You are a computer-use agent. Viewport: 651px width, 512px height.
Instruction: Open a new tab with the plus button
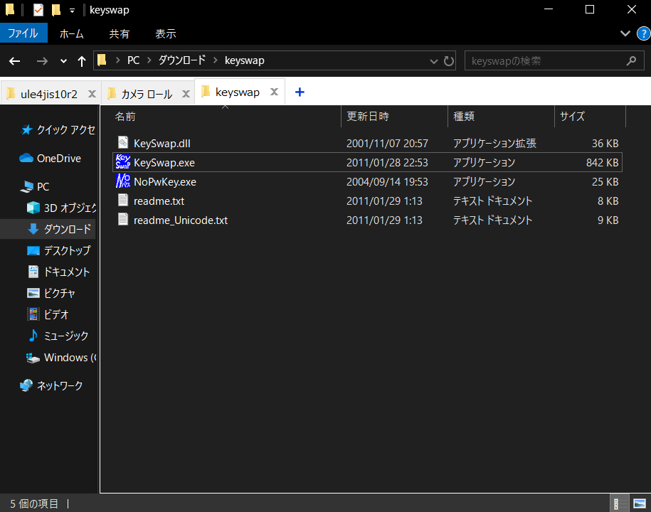300,92
